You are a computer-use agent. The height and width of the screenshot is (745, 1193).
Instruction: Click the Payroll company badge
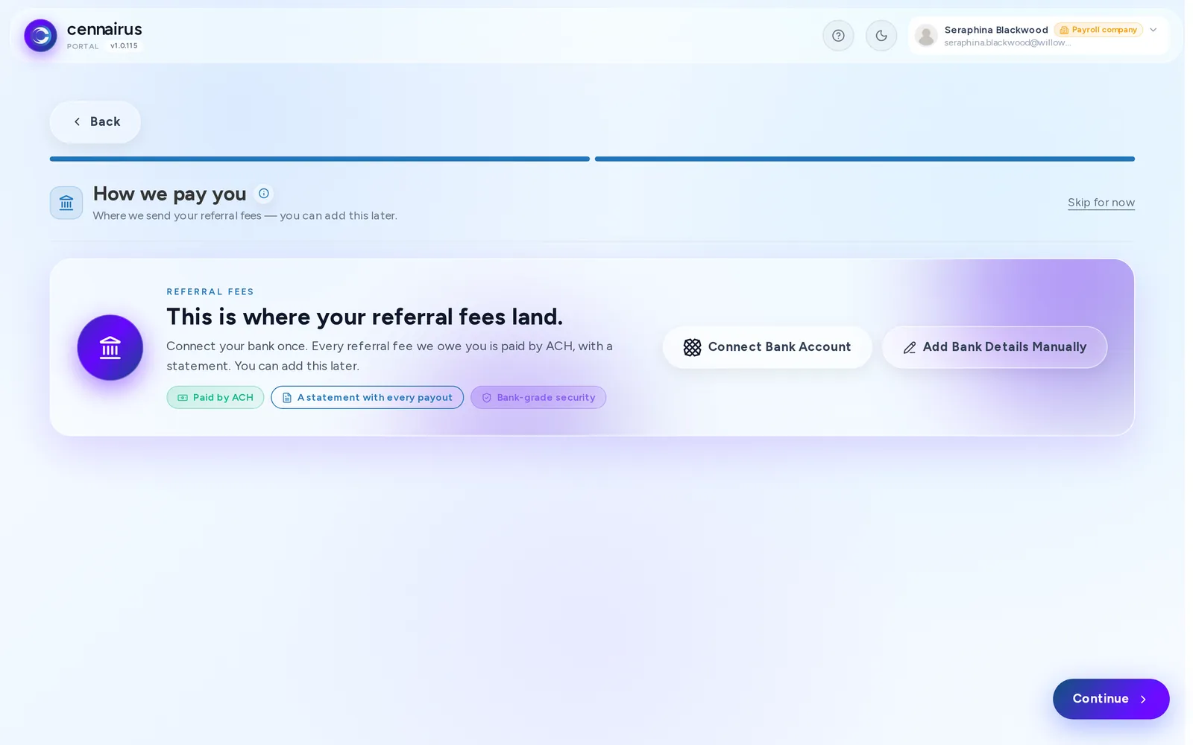(1098, 30)
